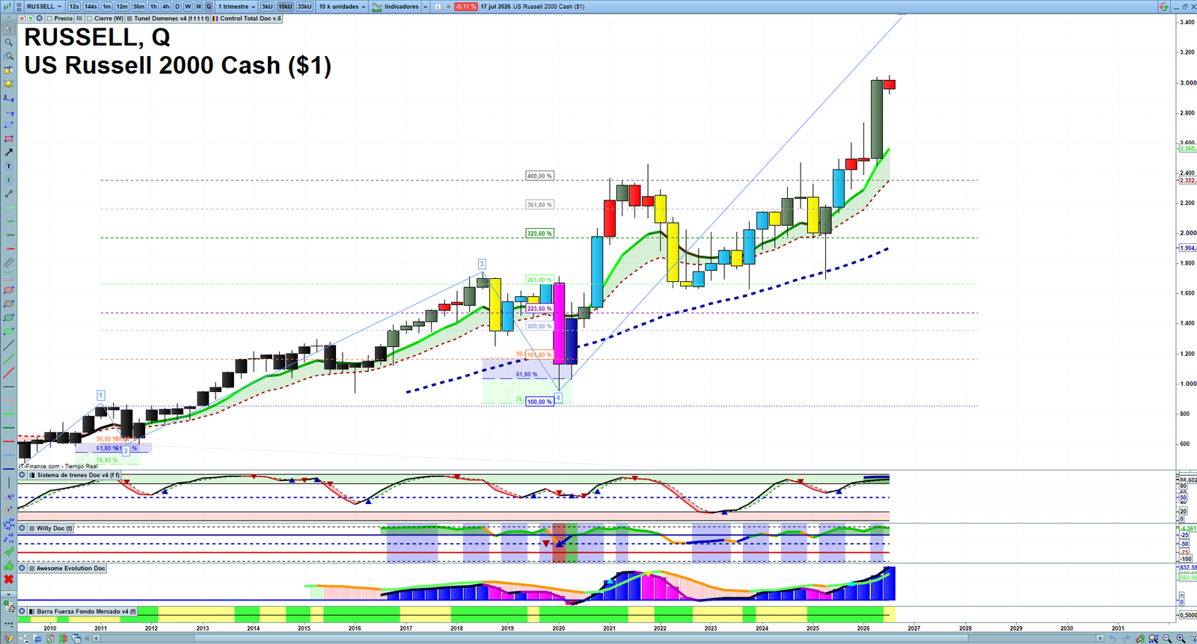Select the D daily timeframe button
Screen dimensions: 1197x644
tap(177, 7)
